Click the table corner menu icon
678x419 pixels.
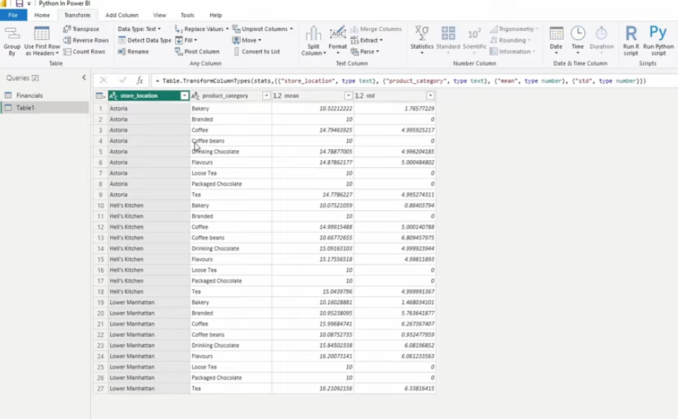(x=100, y=96)
